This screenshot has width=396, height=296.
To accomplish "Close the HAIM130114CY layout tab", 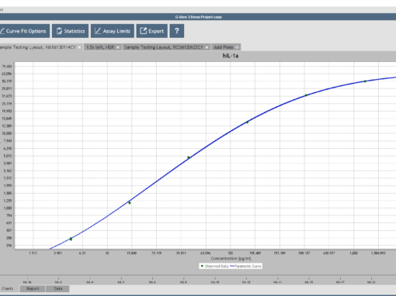I will click(79, 47).
